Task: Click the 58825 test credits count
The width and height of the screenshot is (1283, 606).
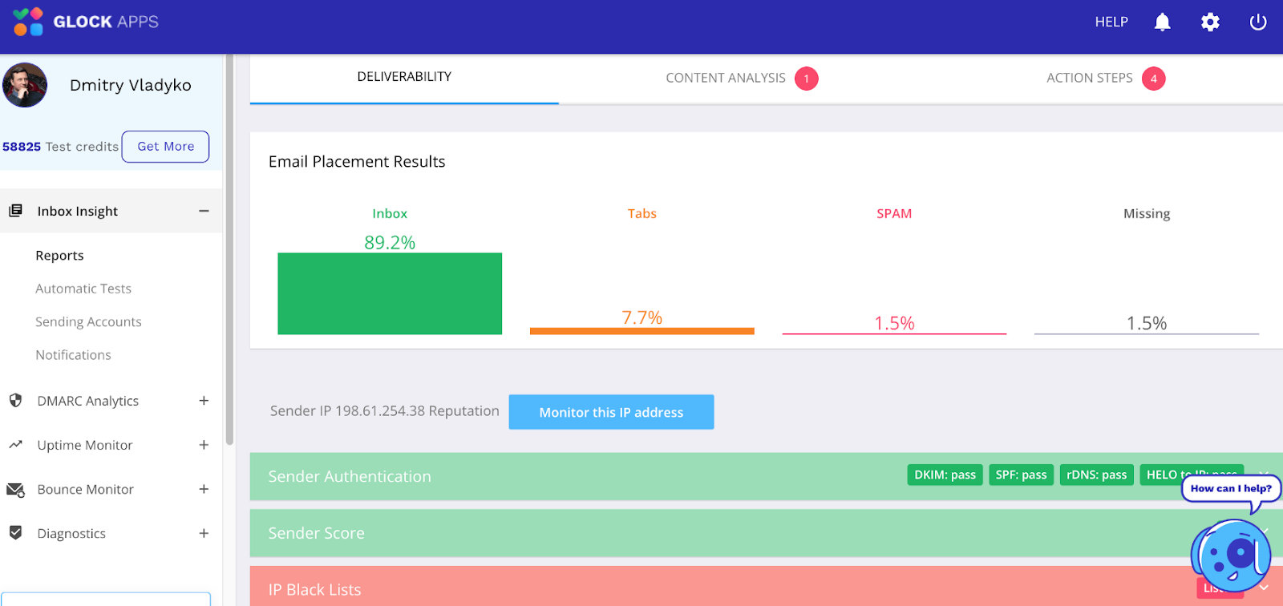Action: (x=22, y=147)
